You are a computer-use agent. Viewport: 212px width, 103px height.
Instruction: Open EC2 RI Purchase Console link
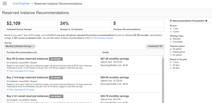click(x=101, y=38)
